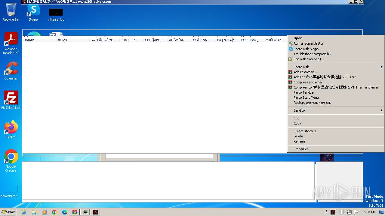The width and height of the screenshot is (385, 216).
Task: Click the second column header ending 'IP'
Action: click(x=73, y=40)
